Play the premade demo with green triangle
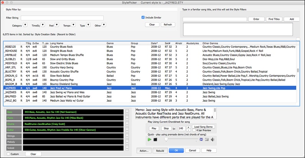 click(x=149, y=139)
